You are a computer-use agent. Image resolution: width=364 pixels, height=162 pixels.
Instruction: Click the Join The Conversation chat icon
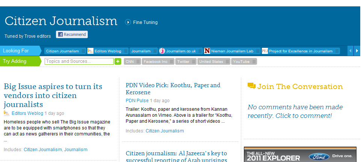click(251, 86)
